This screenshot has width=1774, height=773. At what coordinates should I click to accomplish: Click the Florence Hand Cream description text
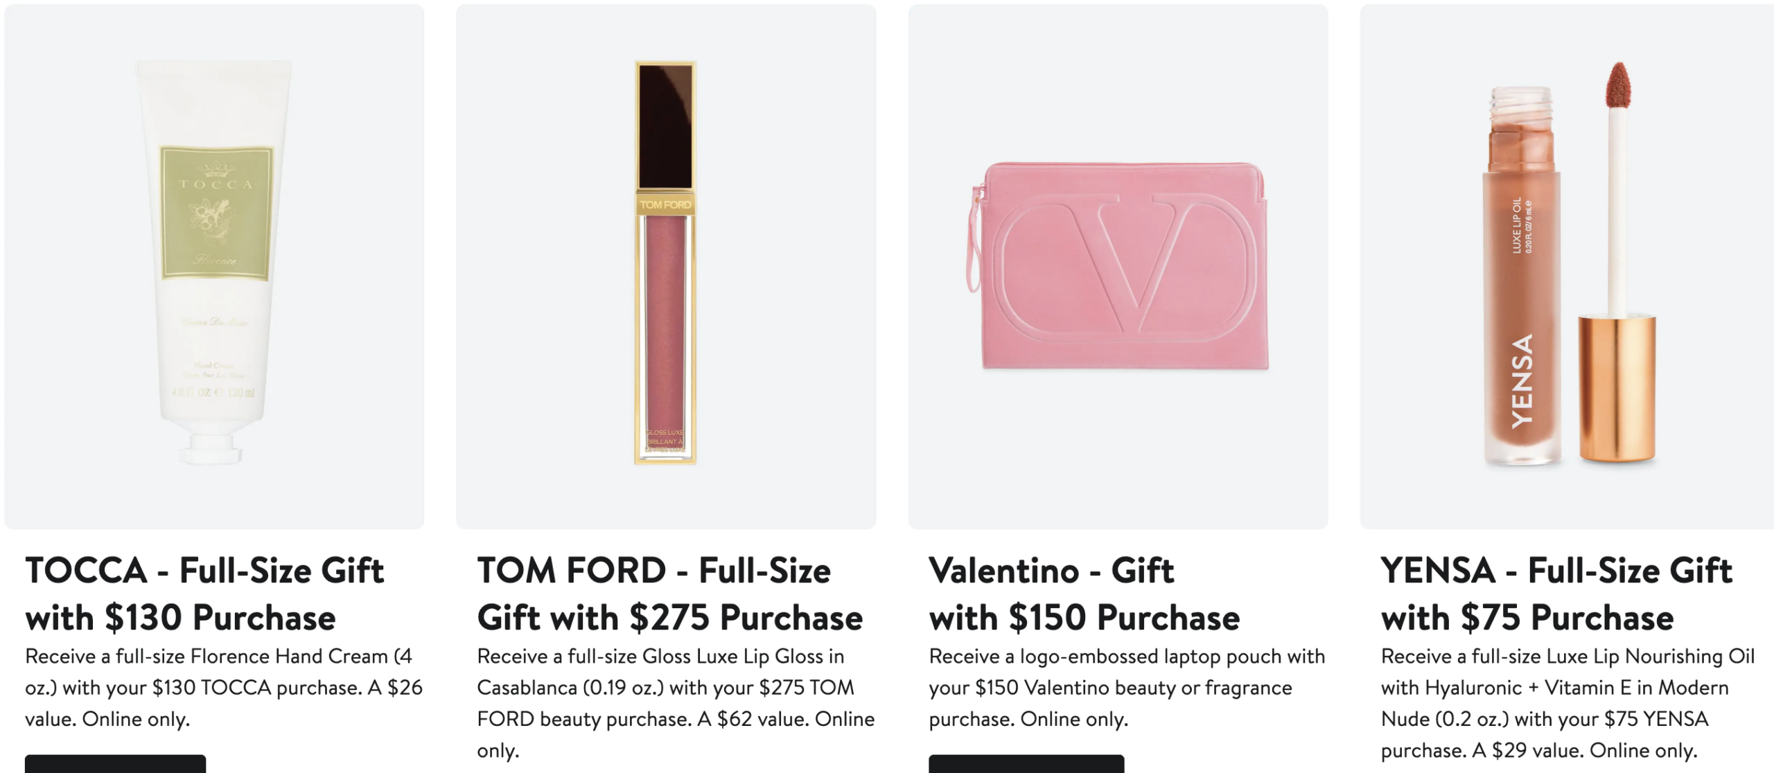[x=223, y=688]
